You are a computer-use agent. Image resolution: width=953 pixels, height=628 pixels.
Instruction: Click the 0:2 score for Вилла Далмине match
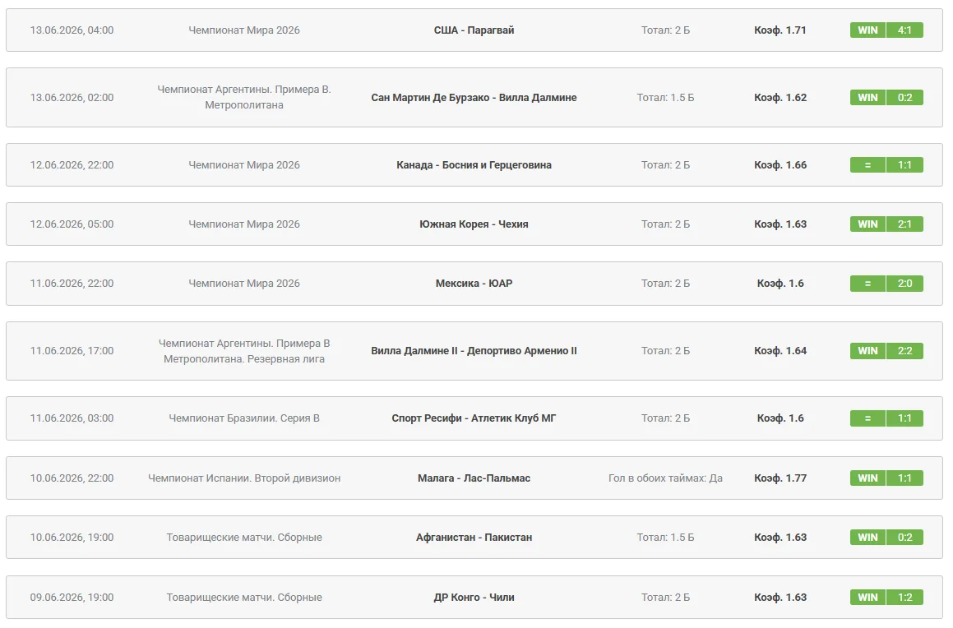tap(904, 98)
